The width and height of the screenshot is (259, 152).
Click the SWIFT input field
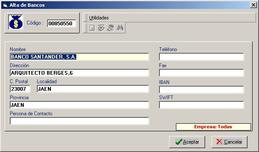pyautogui.click(x=201, y=105)
